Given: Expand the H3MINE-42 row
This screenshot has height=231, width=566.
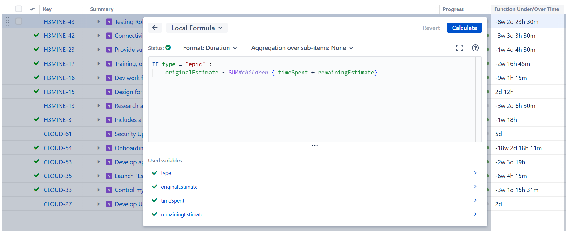Looking at the screenshot, I should pos(99,36).
